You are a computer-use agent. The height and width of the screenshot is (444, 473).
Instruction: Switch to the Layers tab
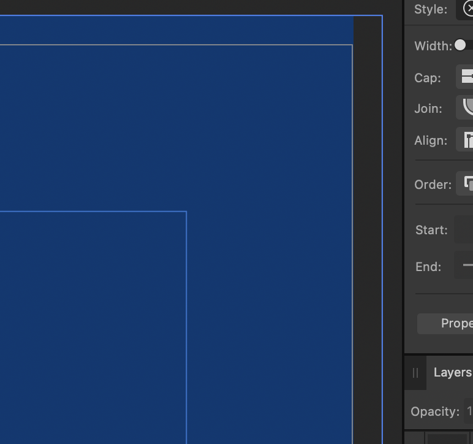pyautogui.click(x=453, y=372)
